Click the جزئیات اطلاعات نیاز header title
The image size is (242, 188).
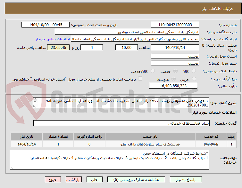(x=218, y=9)
